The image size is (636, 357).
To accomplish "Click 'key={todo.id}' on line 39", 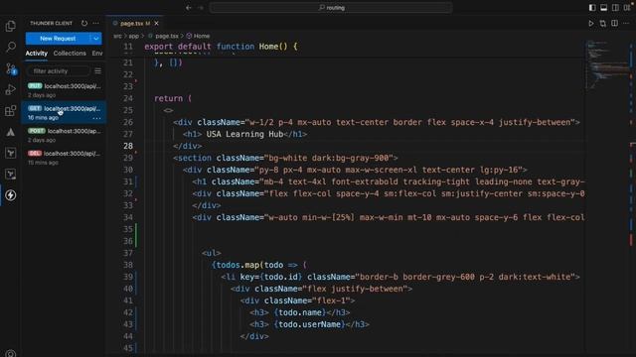I will (x=271, y=277).
